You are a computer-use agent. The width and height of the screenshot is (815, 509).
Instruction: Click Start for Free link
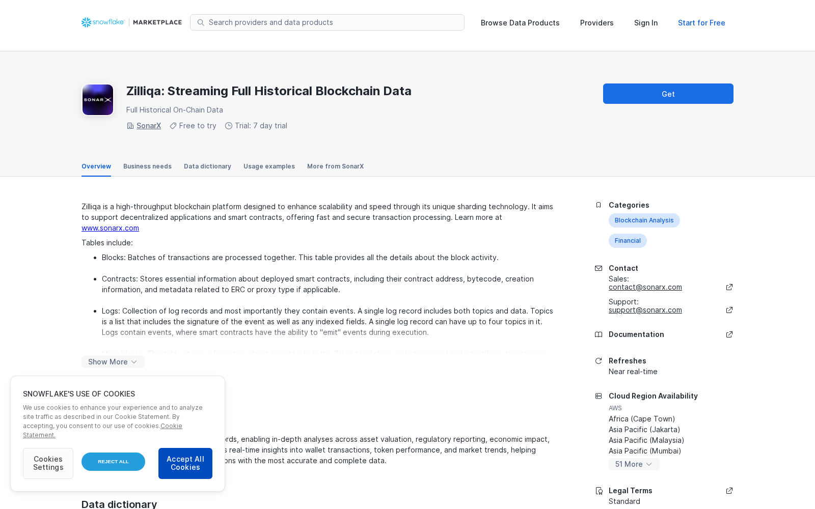point(701,23)
